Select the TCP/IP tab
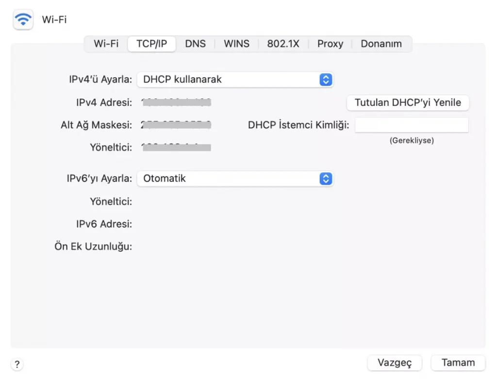The image size is (497, 379). tap(151, 44)
